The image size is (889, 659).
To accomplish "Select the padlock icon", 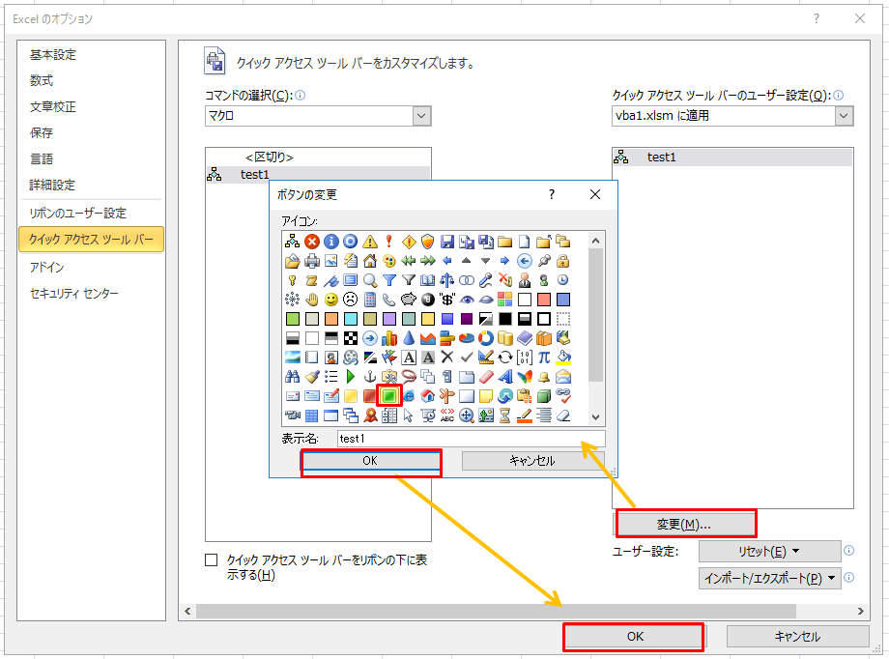I will pos(562,261).
